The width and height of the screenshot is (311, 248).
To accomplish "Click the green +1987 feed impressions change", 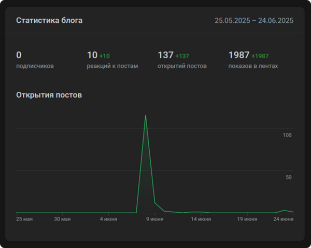I will tap(260, 56).
